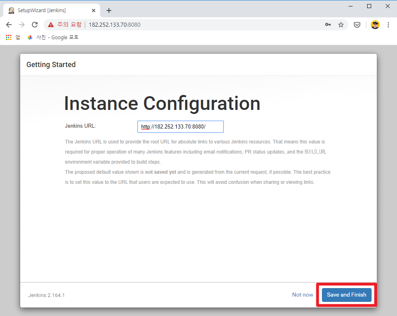Click the 앱 bookmark label

(x=17, y=37)
